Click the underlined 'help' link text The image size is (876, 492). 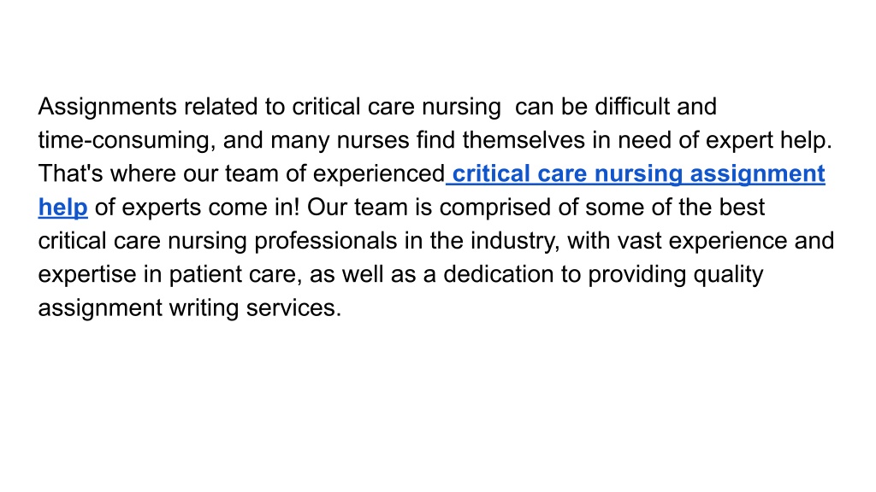pyautogui.click(x=62, y=208)
